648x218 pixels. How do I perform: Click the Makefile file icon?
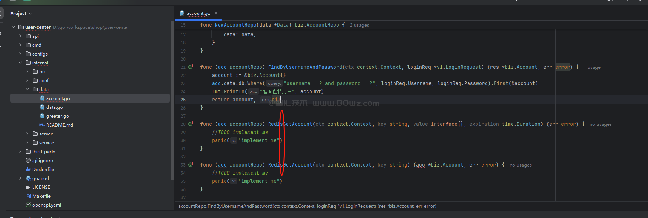[28, 196]
